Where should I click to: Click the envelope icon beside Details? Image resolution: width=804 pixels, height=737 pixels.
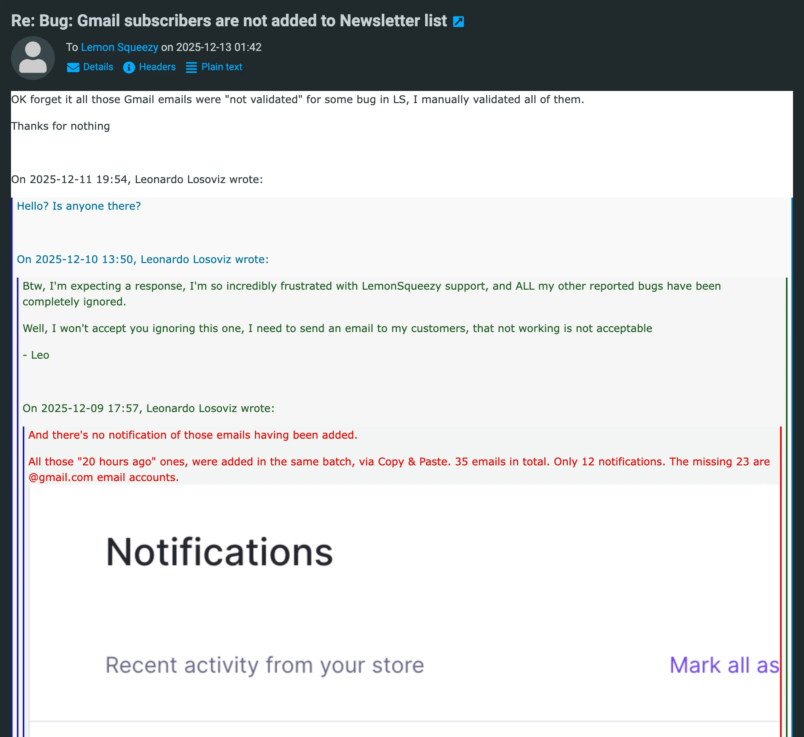click(x=73, y=68)
